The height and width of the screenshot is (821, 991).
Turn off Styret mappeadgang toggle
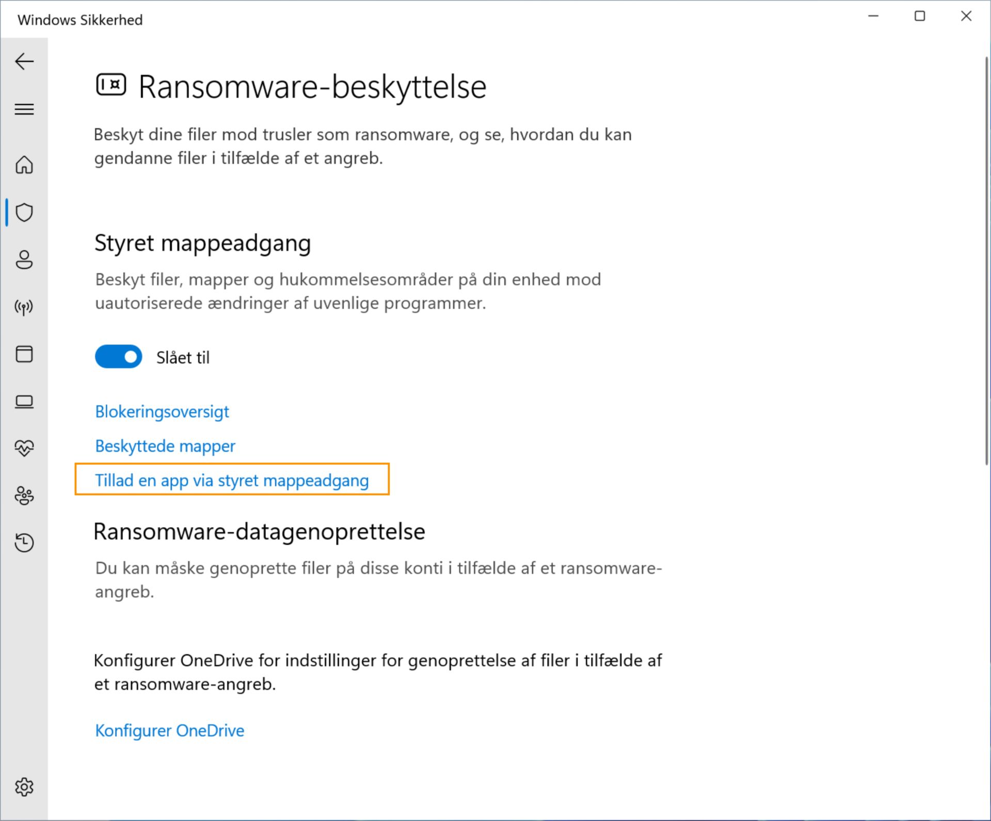pyautogui.click(x=119, y=357)
